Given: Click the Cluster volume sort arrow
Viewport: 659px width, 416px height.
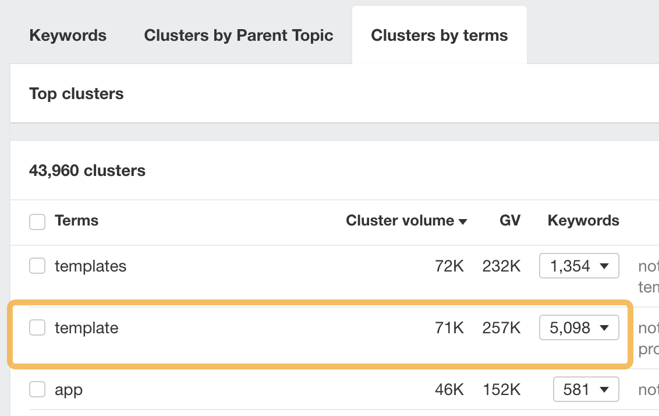Looking at the screenshot, I should pos(463,221).
